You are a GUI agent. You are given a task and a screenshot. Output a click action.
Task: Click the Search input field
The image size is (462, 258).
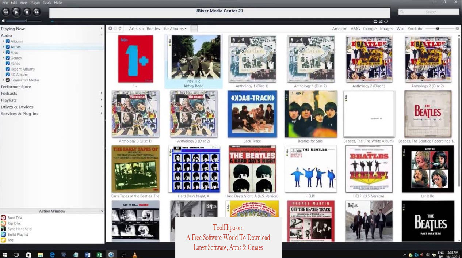pyautogui.click(x=429, y=12)
